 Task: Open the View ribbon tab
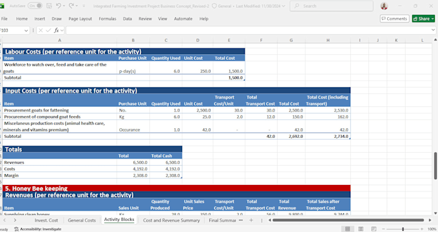[x=162, y=19]
